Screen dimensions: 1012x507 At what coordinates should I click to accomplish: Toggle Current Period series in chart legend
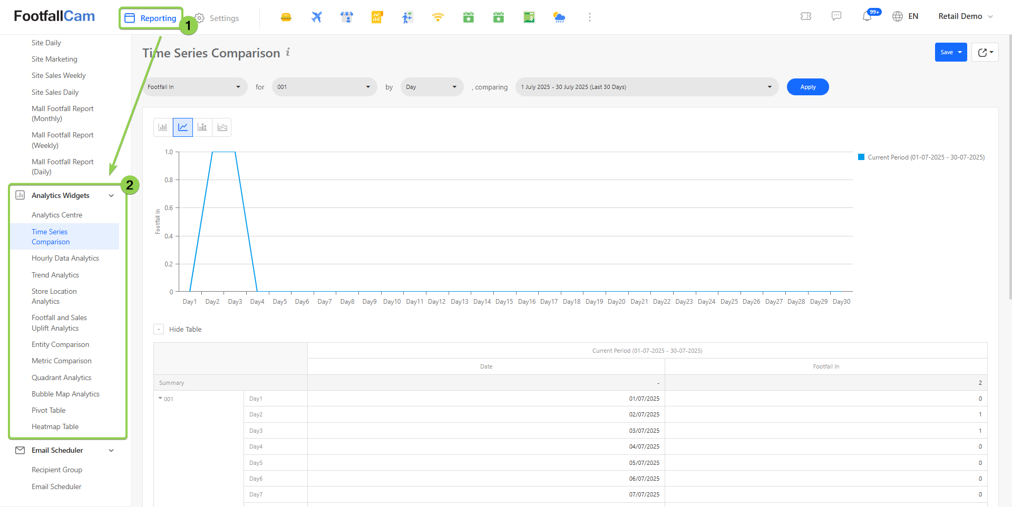tap(921, 157)
